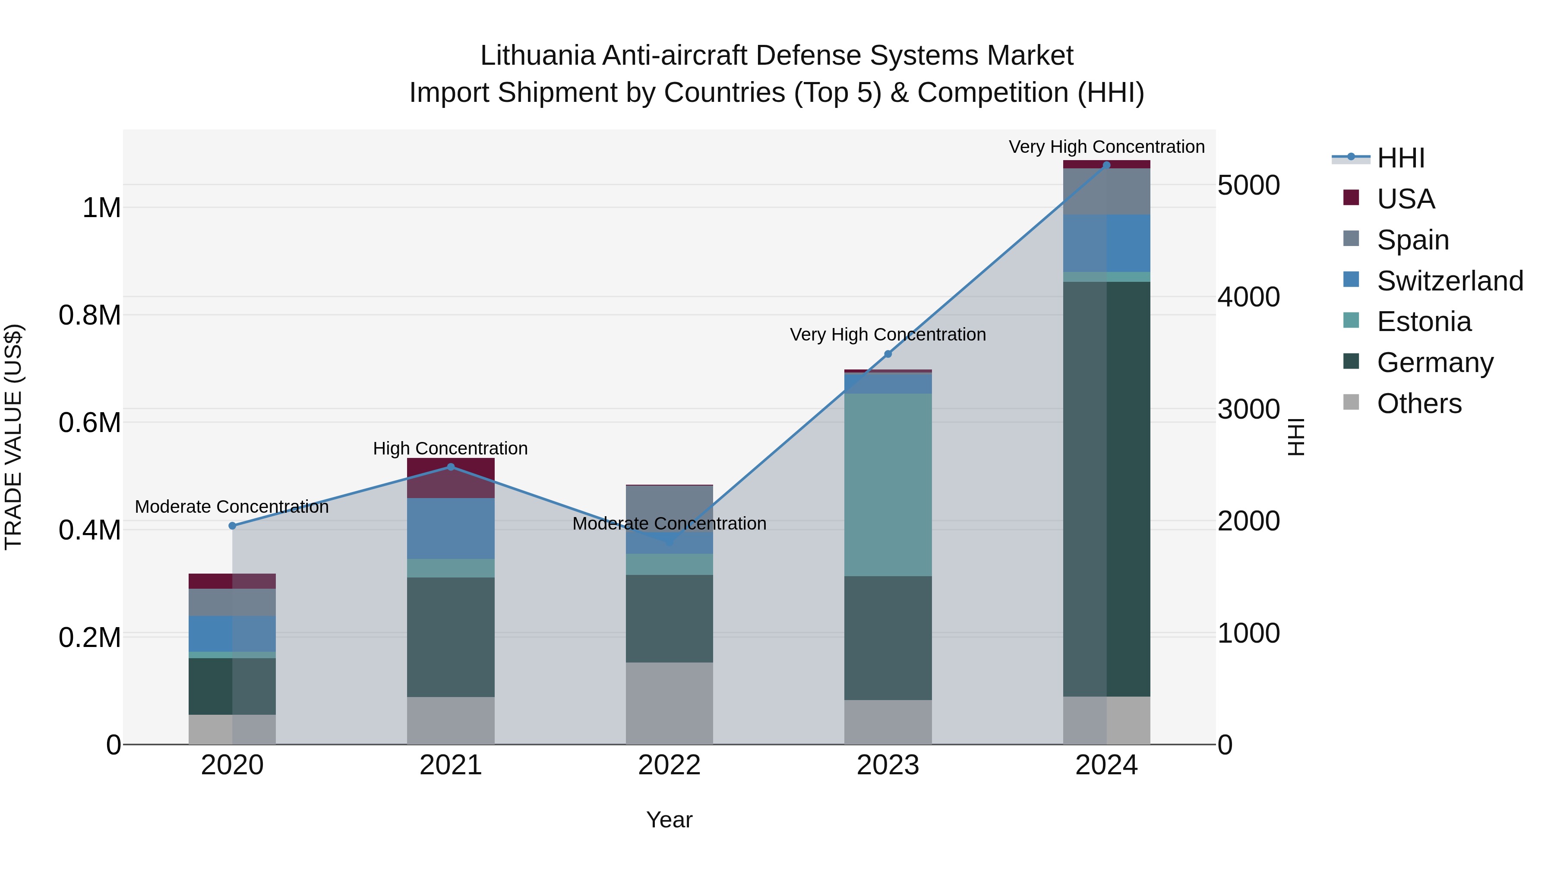Click the 5000 right-axis tick label
1554x874 pixels.
pyautogui.click(x=1249, y=185)
